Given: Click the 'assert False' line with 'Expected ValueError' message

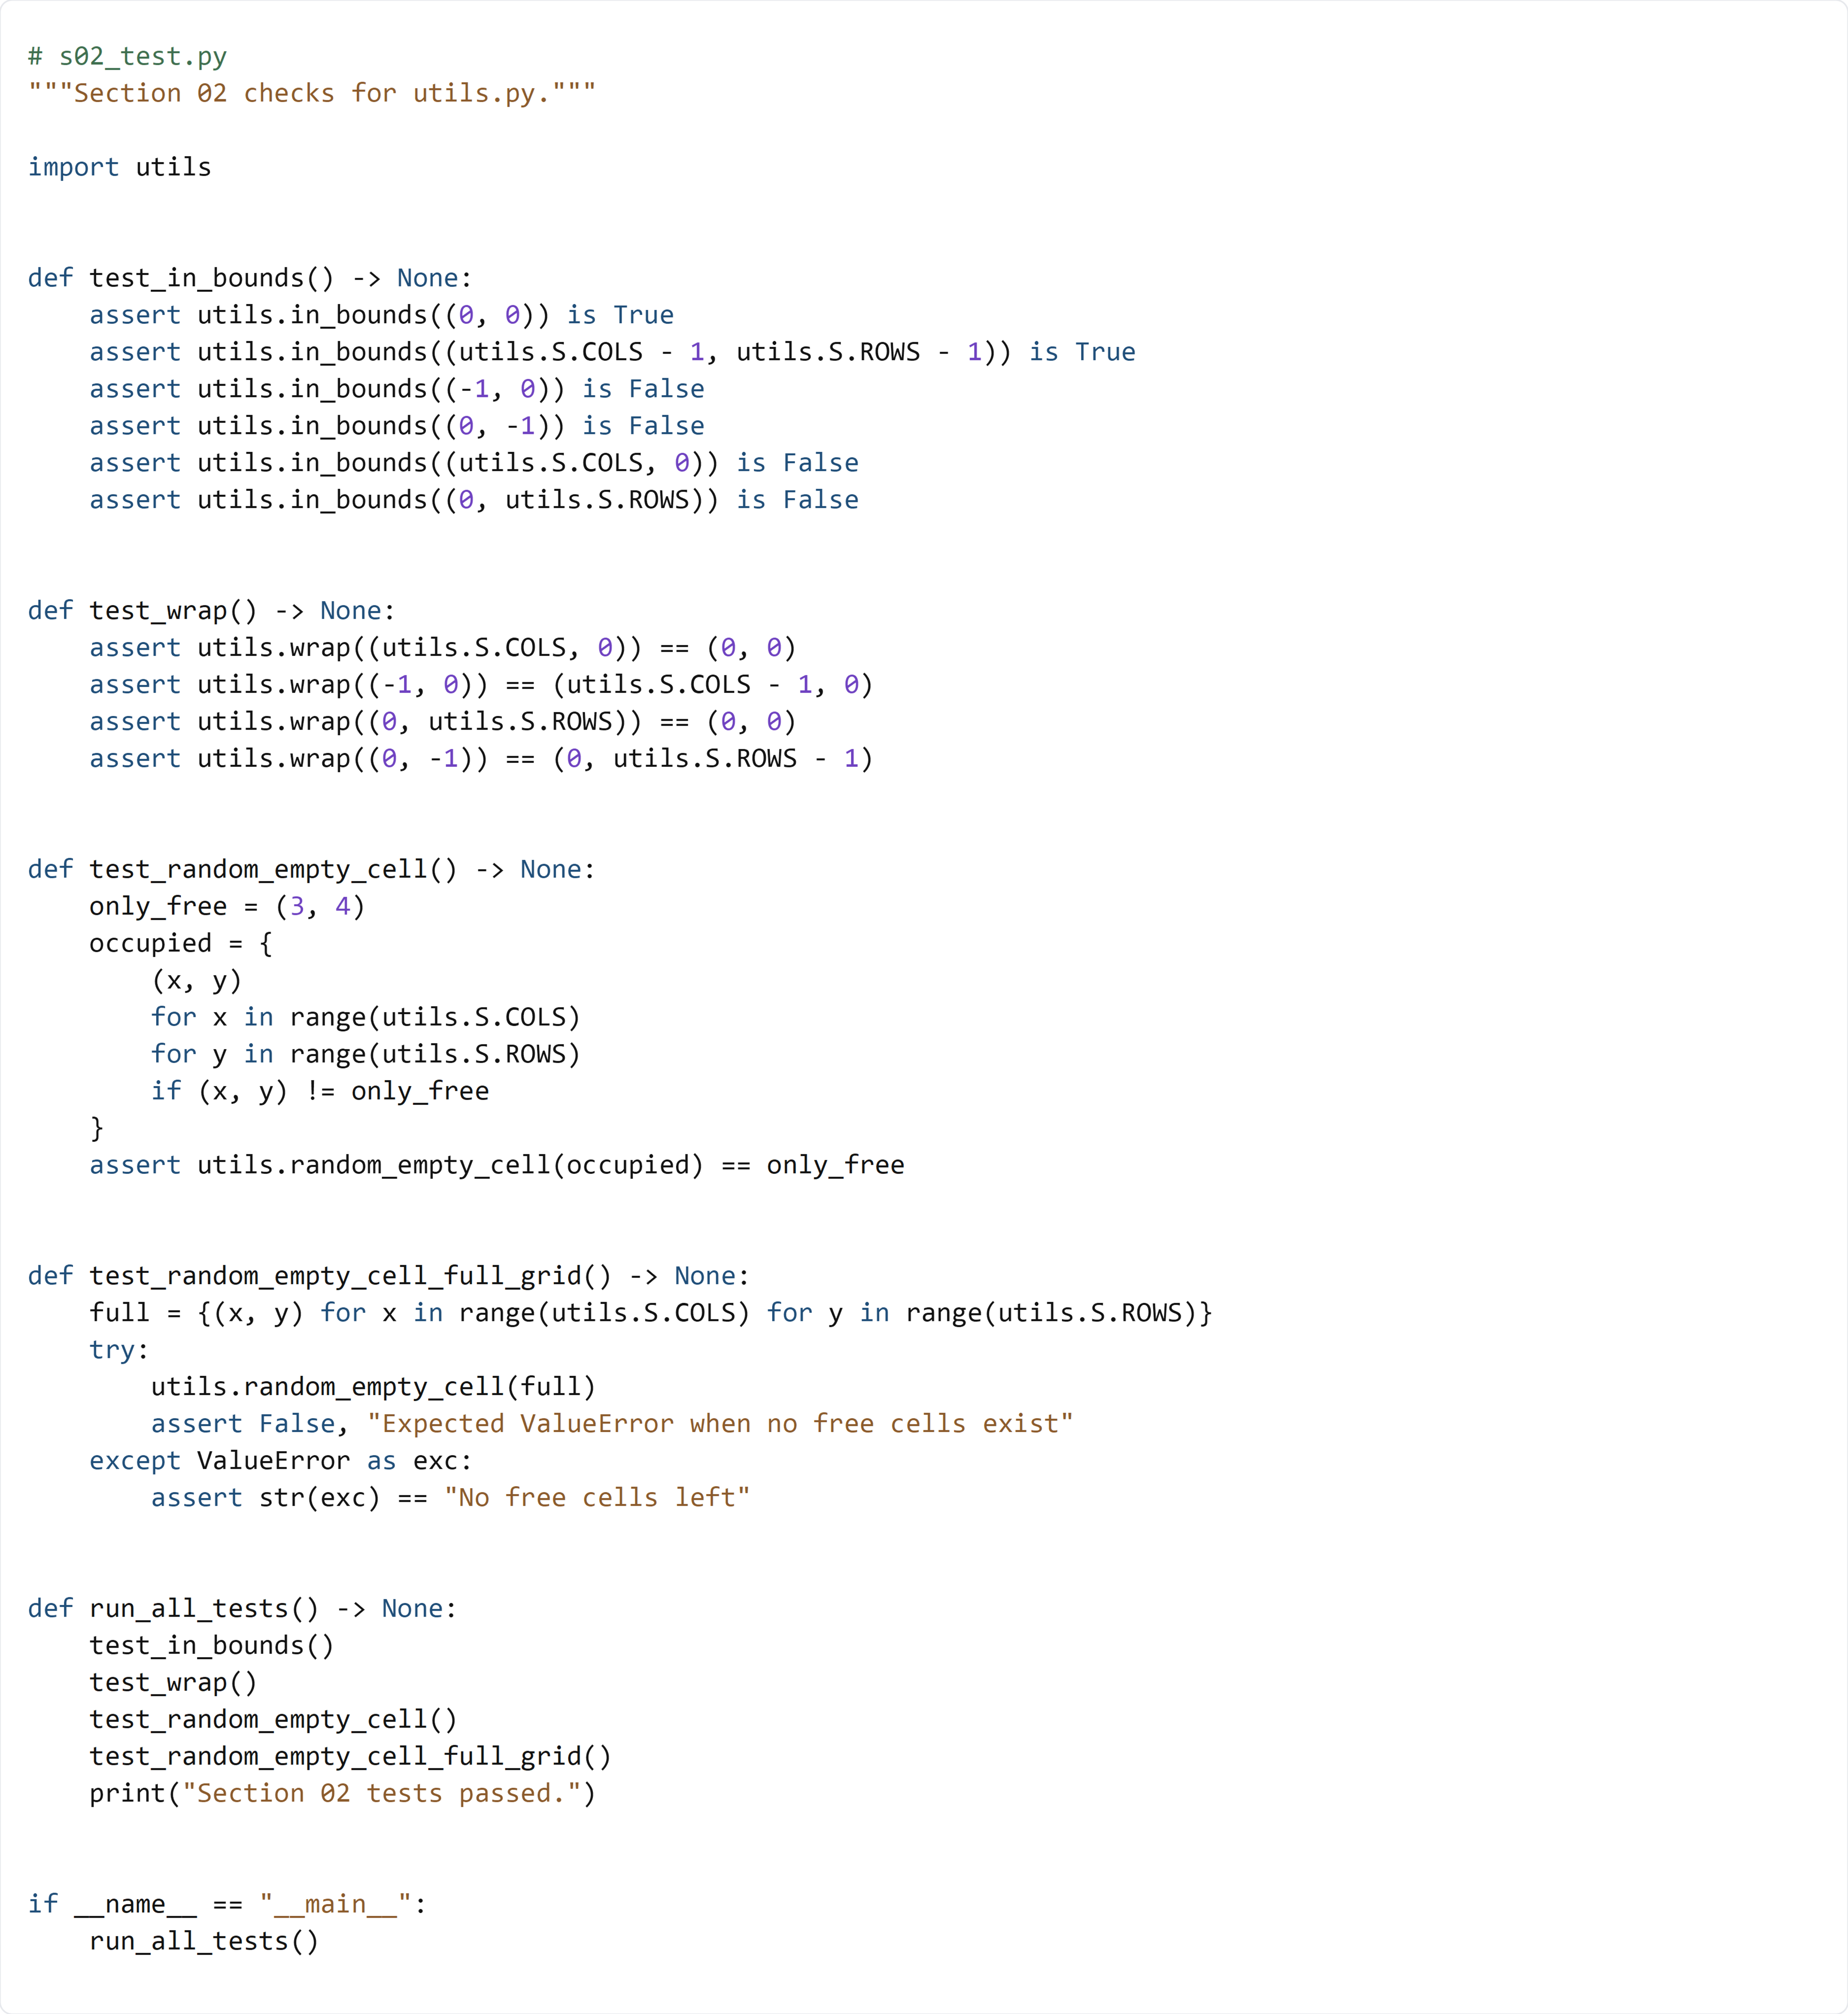Looking at the screenshot, I should (612, 1426).
